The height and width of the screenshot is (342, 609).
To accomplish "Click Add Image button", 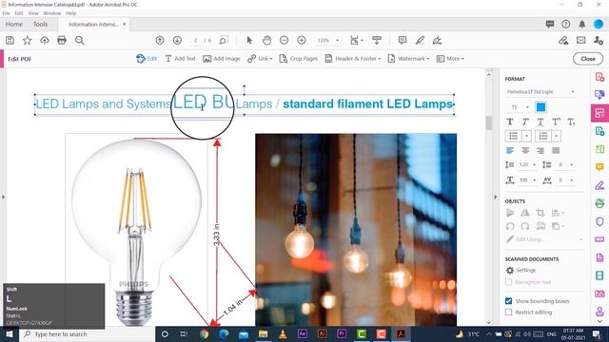I will point(222,59).
